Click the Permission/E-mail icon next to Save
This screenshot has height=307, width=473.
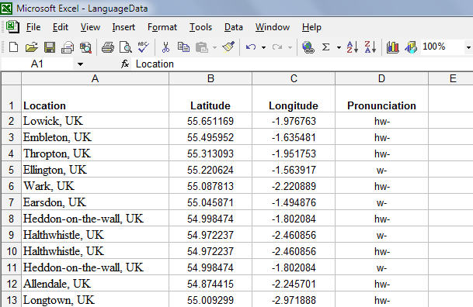[x=68, y=47]
